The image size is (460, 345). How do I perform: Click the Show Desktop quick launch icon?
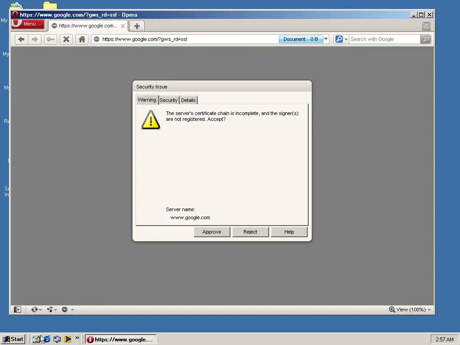tap(36, 340)
